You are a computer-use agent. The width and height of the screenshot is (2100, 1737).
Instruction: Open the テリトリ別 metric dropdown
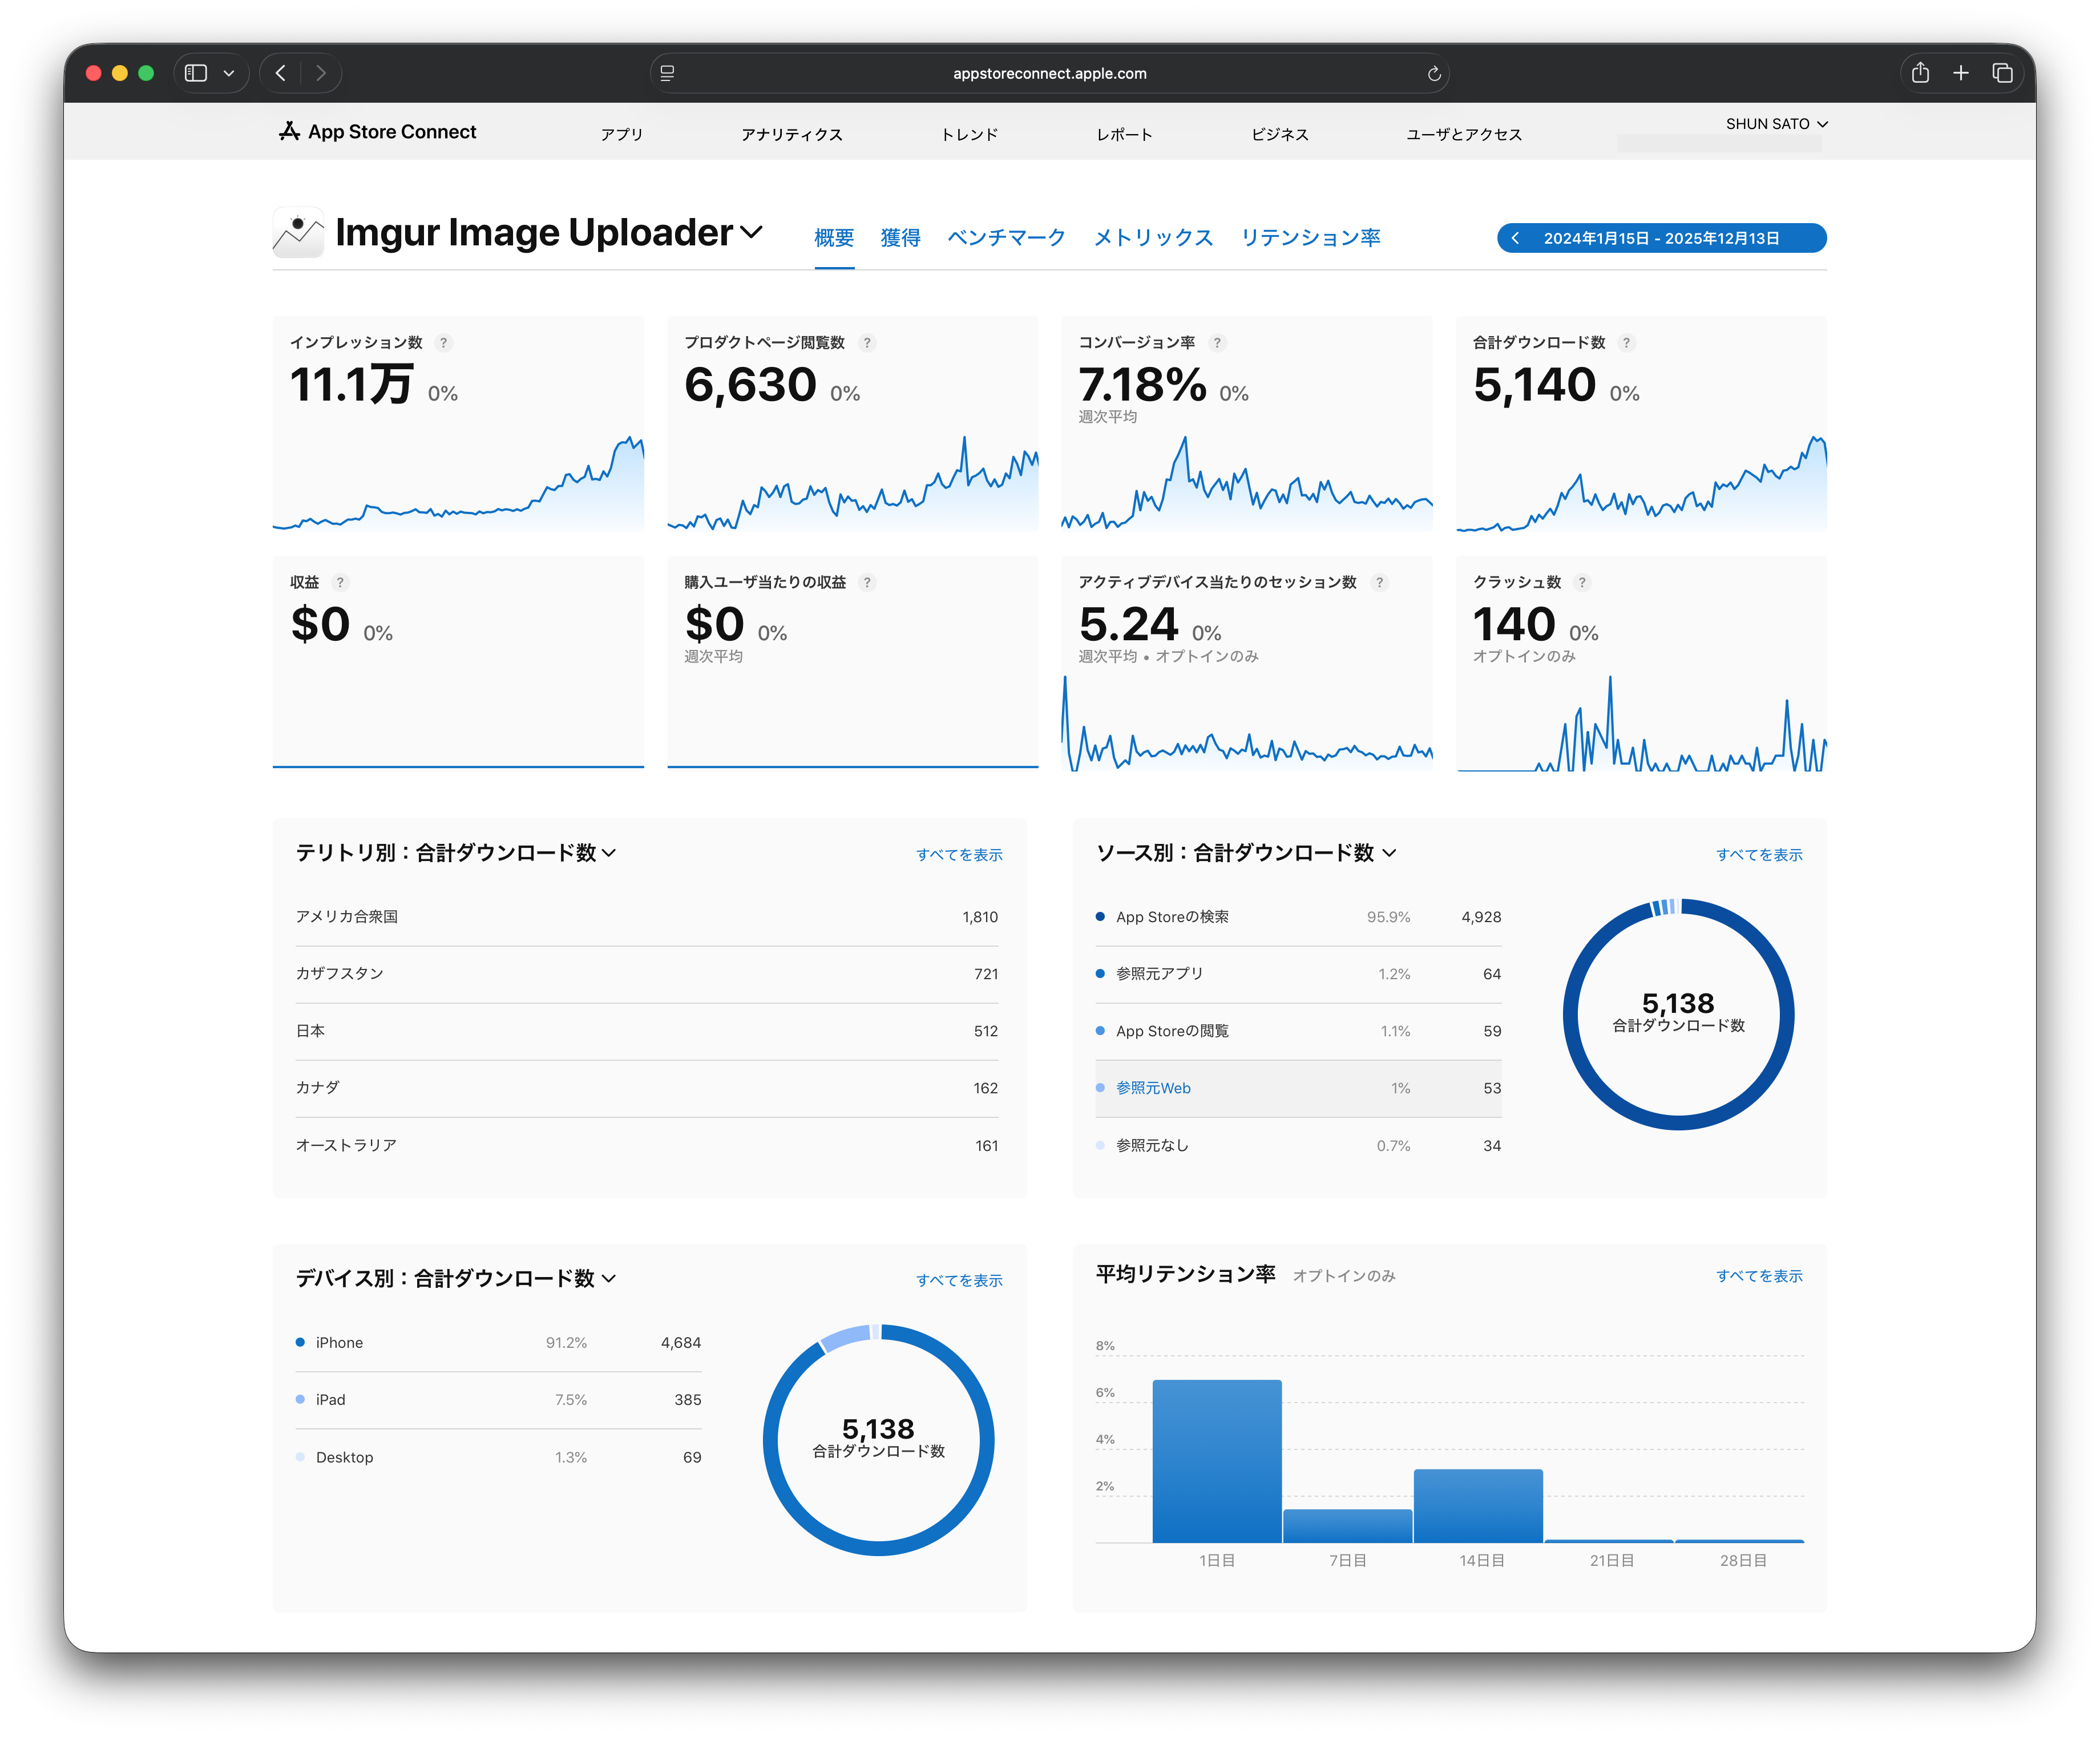click(x=610, y=853)
